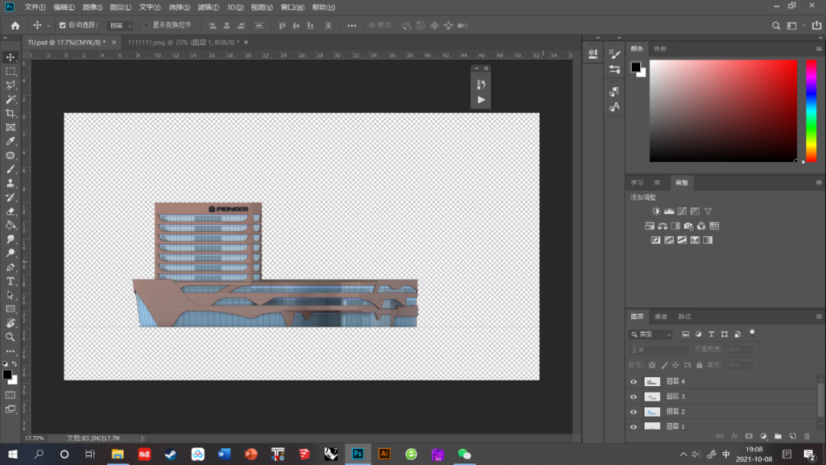Switch to the 1111111.png document tab
826x465 pixels.
[x=183, y=43]
